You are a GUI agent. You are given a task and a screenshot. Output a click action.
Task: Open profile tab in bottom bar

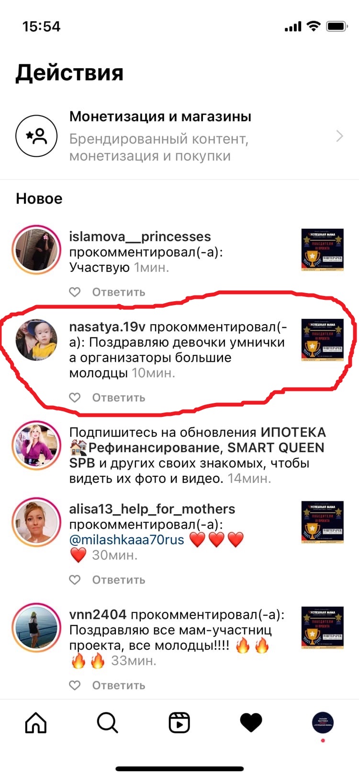click(x=323, y=722)
